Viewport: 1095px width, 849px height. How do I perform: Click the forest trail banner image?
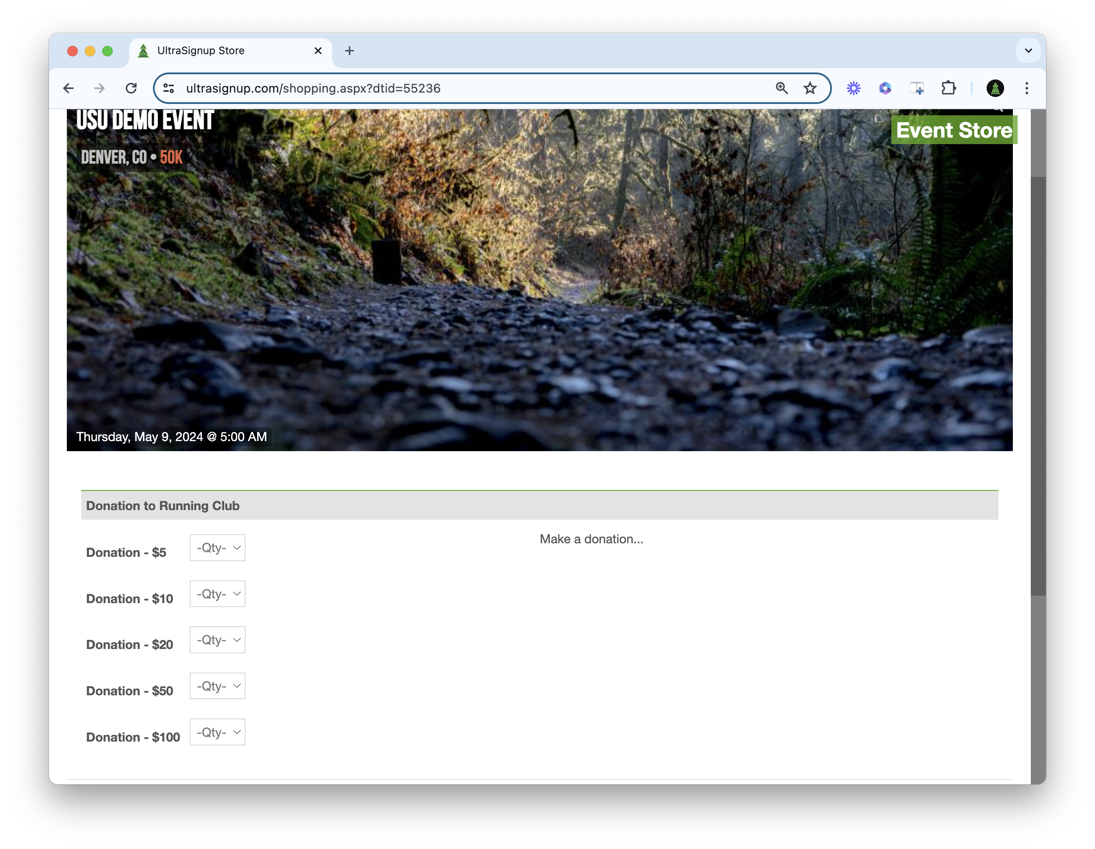pyautogui.click(x=540, y=281)
